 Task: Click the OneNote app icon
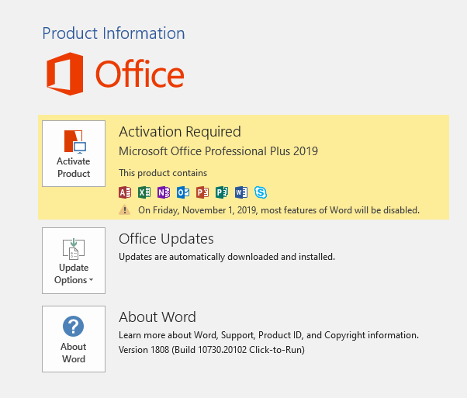(x=164, y=192)
